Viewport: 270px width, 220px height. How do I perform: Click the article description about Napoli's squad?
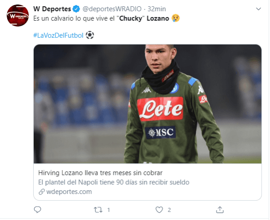click(114, 182)
